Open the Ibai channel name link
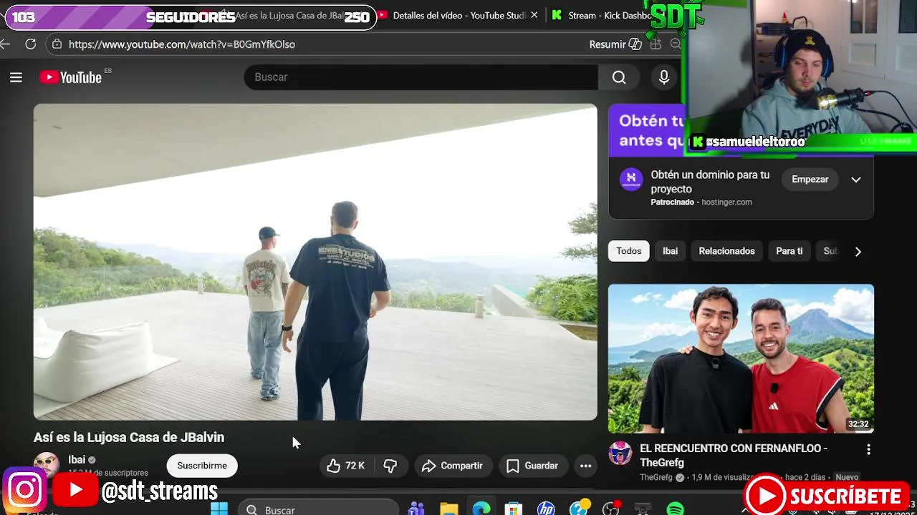Viewport: 917px width, 515px height. click(77, 460)
